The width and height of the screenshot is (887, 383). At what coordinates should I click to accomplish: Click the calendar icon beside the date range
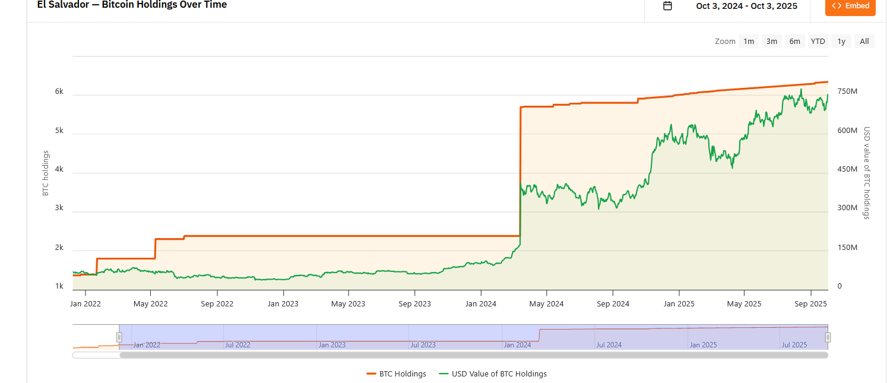[x=667, y=6]
